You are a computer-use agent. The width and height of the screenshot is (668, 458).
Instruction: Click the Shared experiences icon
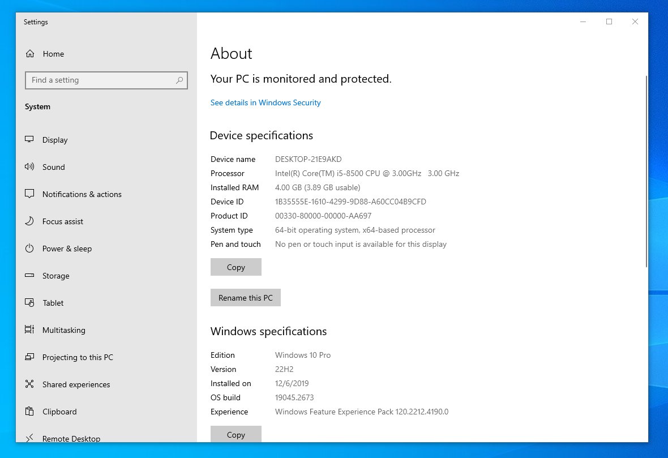click(29, 384)
